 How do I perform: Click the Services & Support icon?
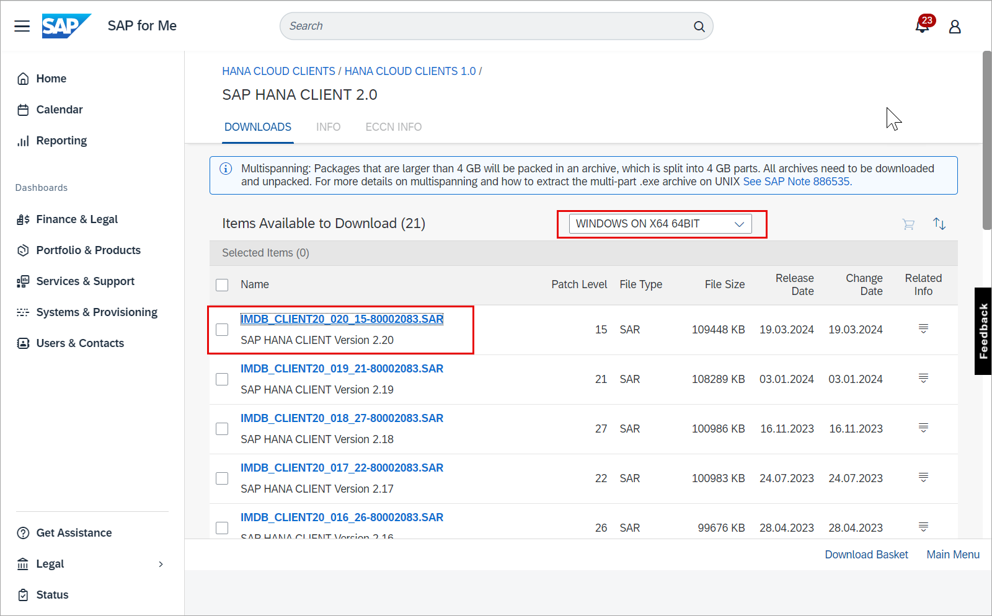[23, 281]
